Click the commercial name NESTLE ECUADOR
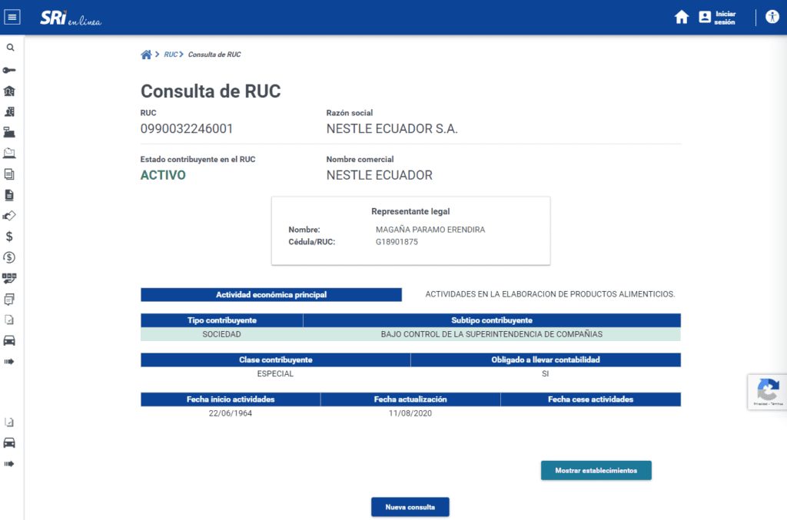 (x=380, y=175)
